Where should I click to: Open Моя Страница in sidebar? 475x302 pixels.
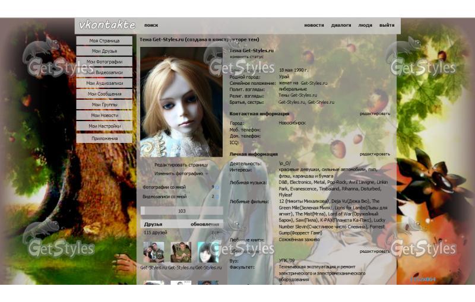pos(104,40)
